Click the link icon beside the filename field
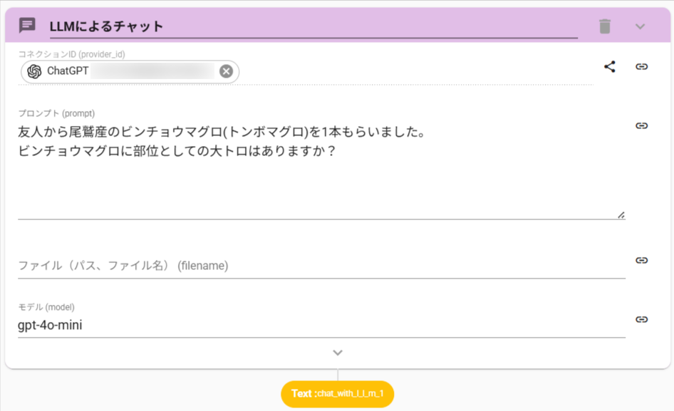The image size is (674, 411). pyautogui.click(x=641, y=261)
